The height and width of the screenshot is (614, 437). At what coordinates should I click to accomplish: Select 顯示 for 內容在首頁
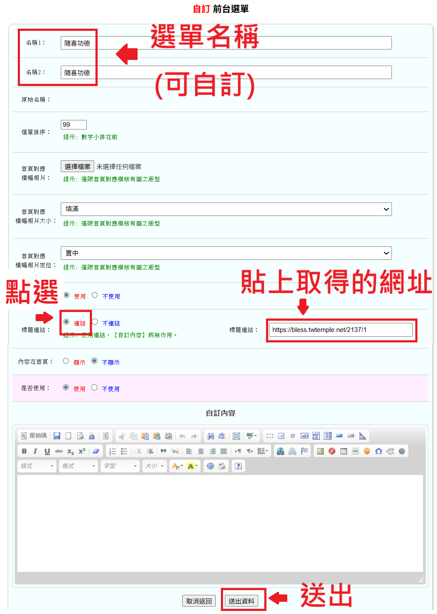(66, 361)
